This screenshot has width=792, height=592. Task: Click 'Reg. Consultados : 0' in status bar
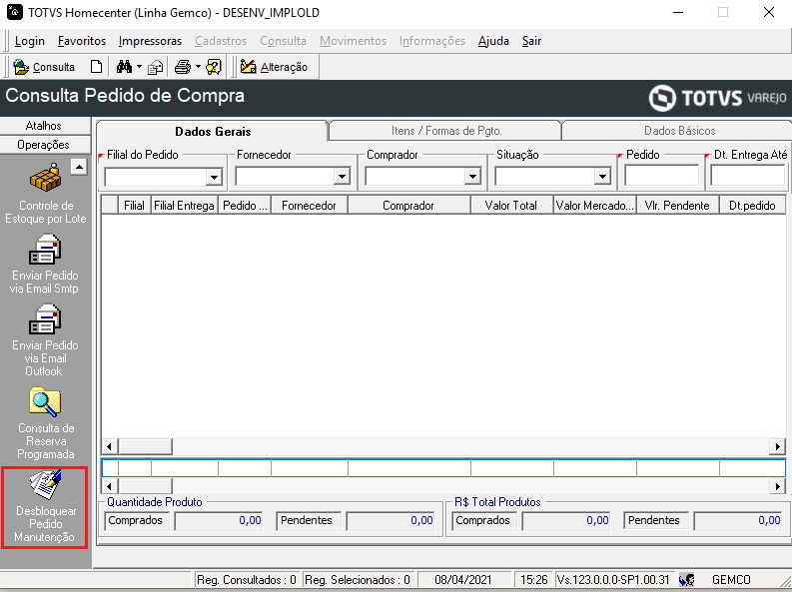(247, 580)
